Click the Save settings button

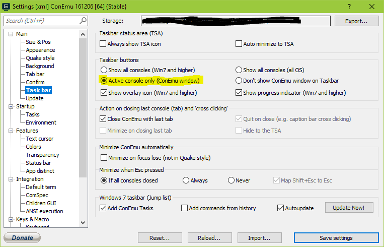pos(336,238)
